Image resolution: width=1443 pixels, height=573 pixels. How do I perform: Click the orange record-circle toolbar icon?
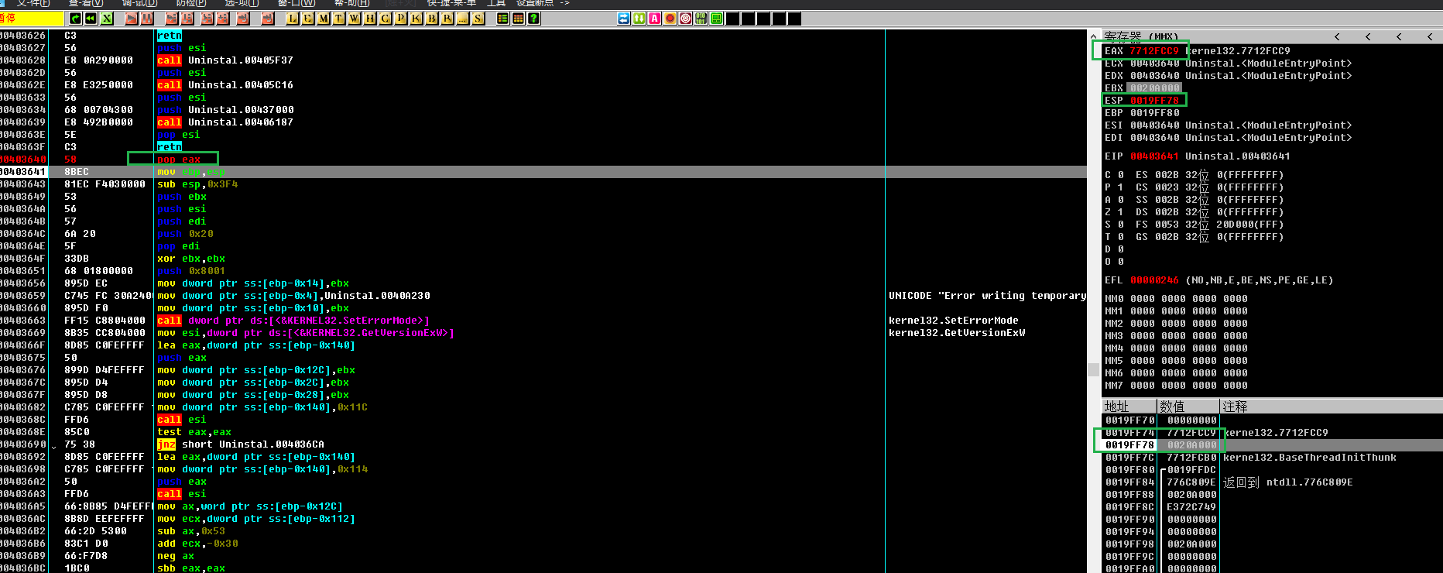(670, 19)
